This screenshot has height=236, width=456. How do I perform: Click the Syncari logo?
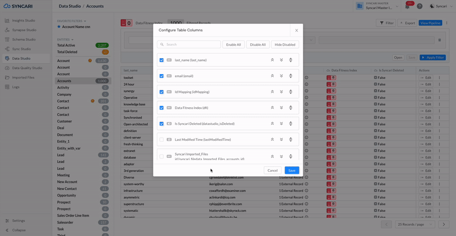[x=18, y=6]
